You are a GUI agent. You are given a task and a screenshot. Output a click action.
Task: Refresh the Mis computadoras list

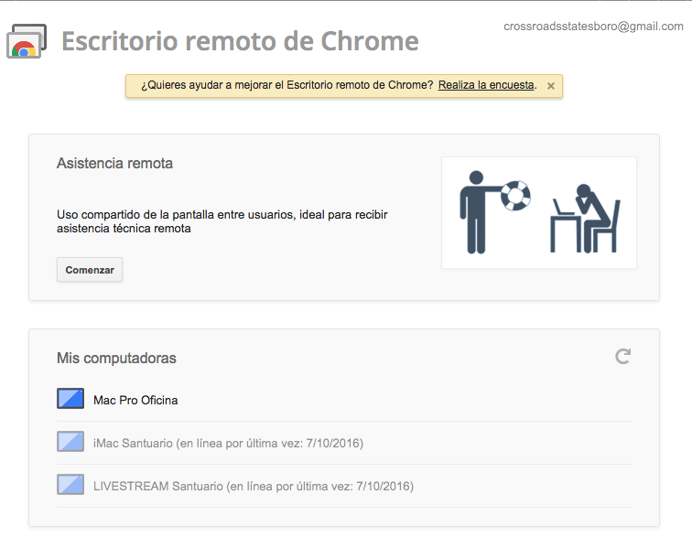623,357
